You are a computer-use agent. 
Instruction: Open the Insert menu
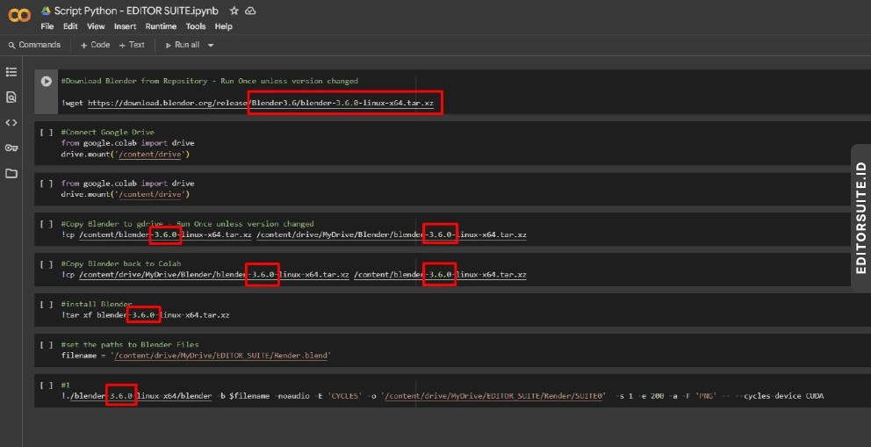pos(125,26)
